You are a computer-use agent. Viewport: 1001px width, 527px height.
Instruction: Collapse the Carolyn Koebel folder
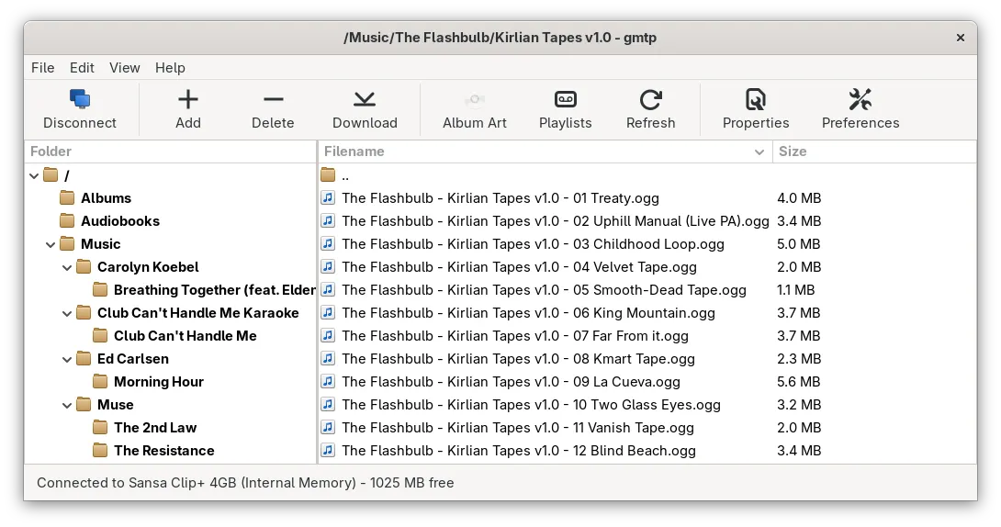click(x=67, y=267)
